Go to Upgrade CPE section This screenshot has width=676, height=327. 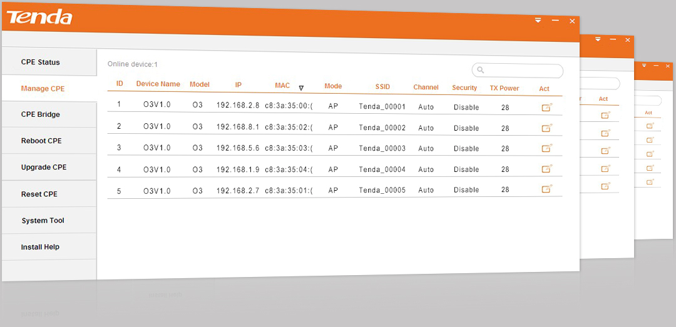tap(44, 168)
